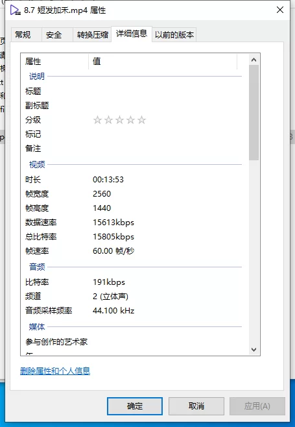
Task: Click scrollbar up arrow in property list
Action: (x=254, y=60)
